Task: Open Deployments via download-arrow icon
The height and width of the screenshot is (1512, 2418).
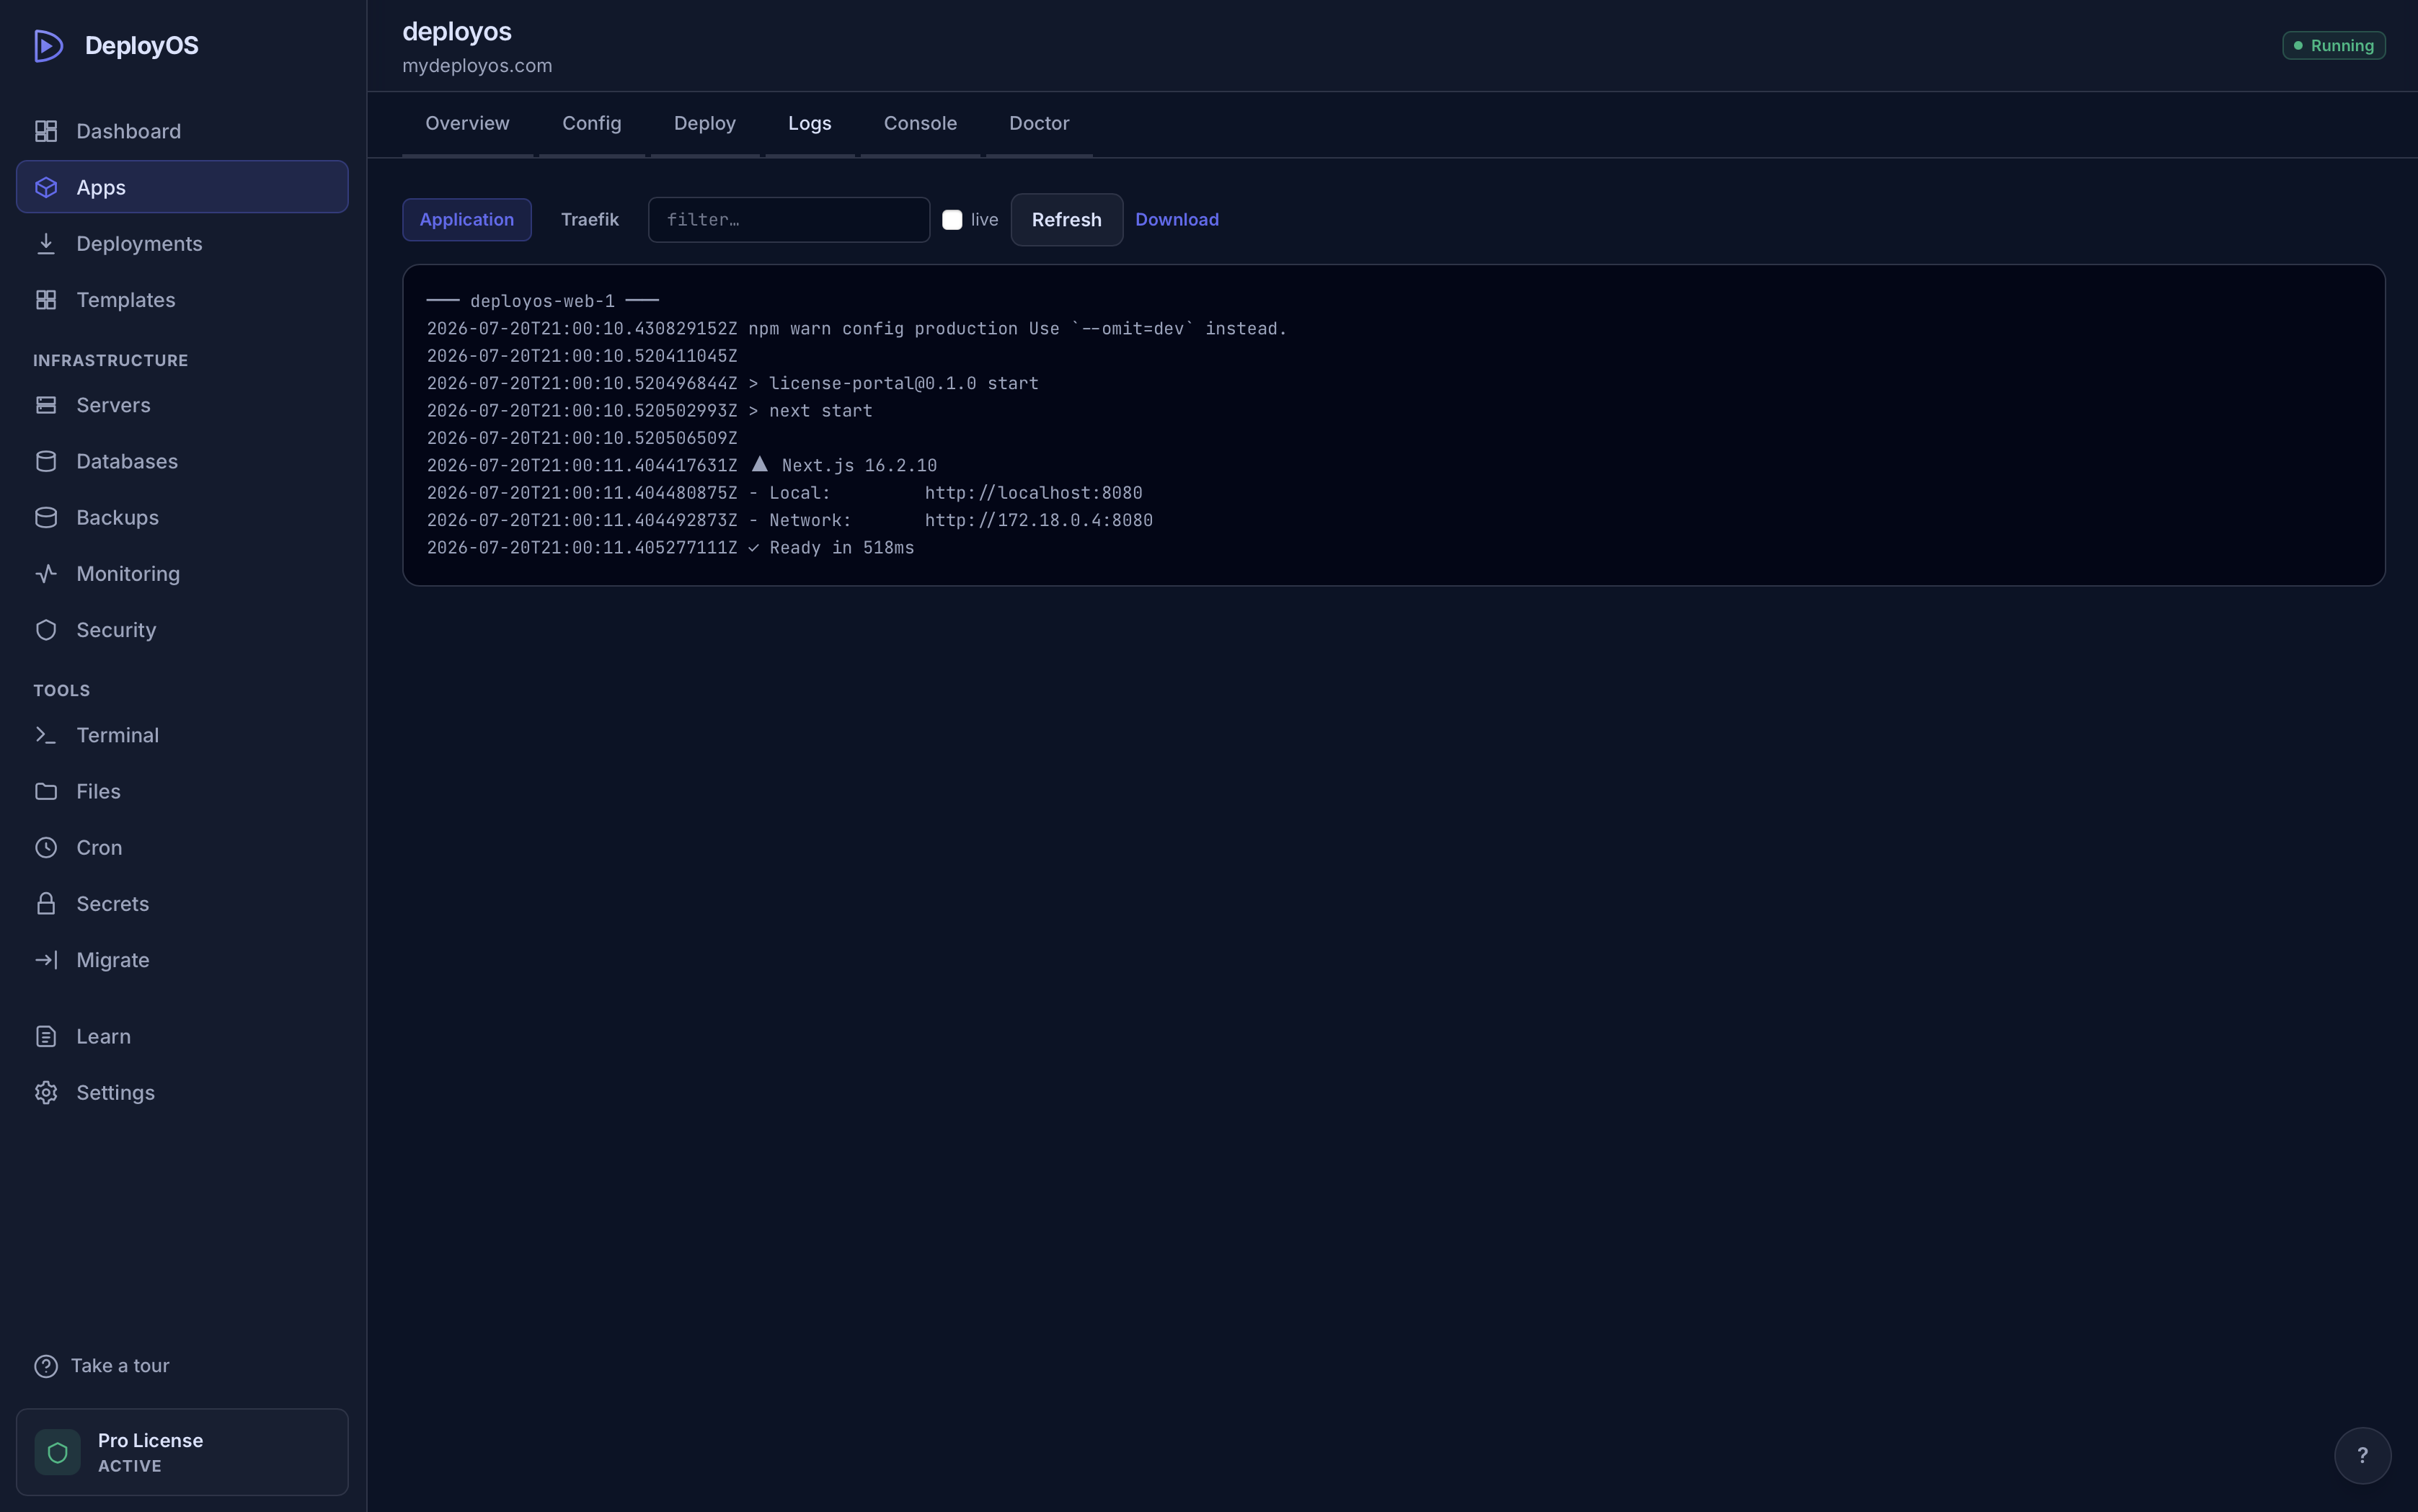Action: click(46, 243)
